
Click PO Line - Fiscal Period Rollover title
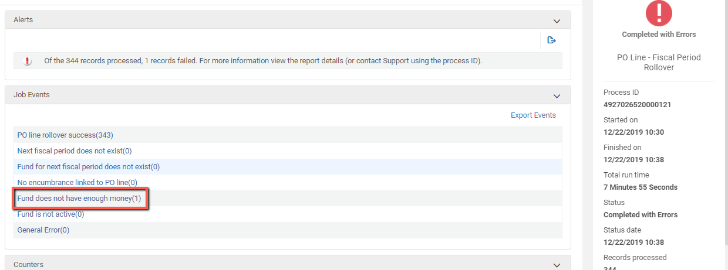coord(659,63)
